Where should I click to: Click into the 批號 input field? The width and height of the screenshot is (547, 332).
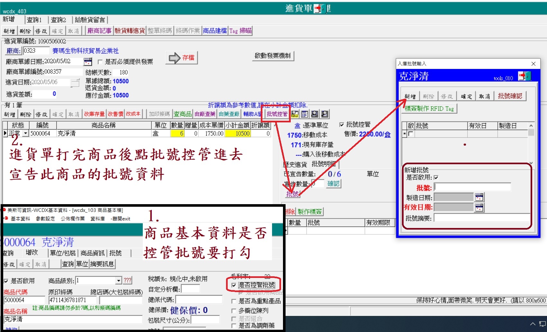472,187
